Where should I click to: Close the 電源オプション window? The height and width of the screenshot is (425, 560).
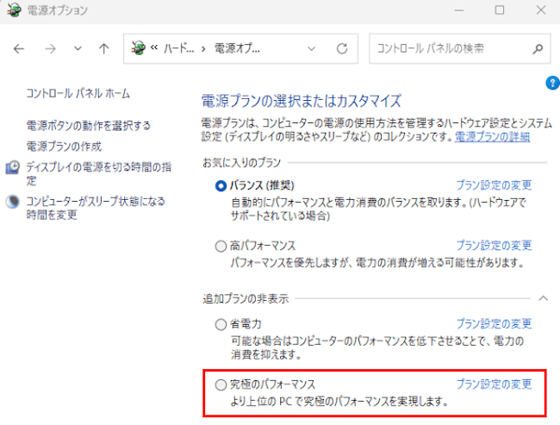click(541, 10)
